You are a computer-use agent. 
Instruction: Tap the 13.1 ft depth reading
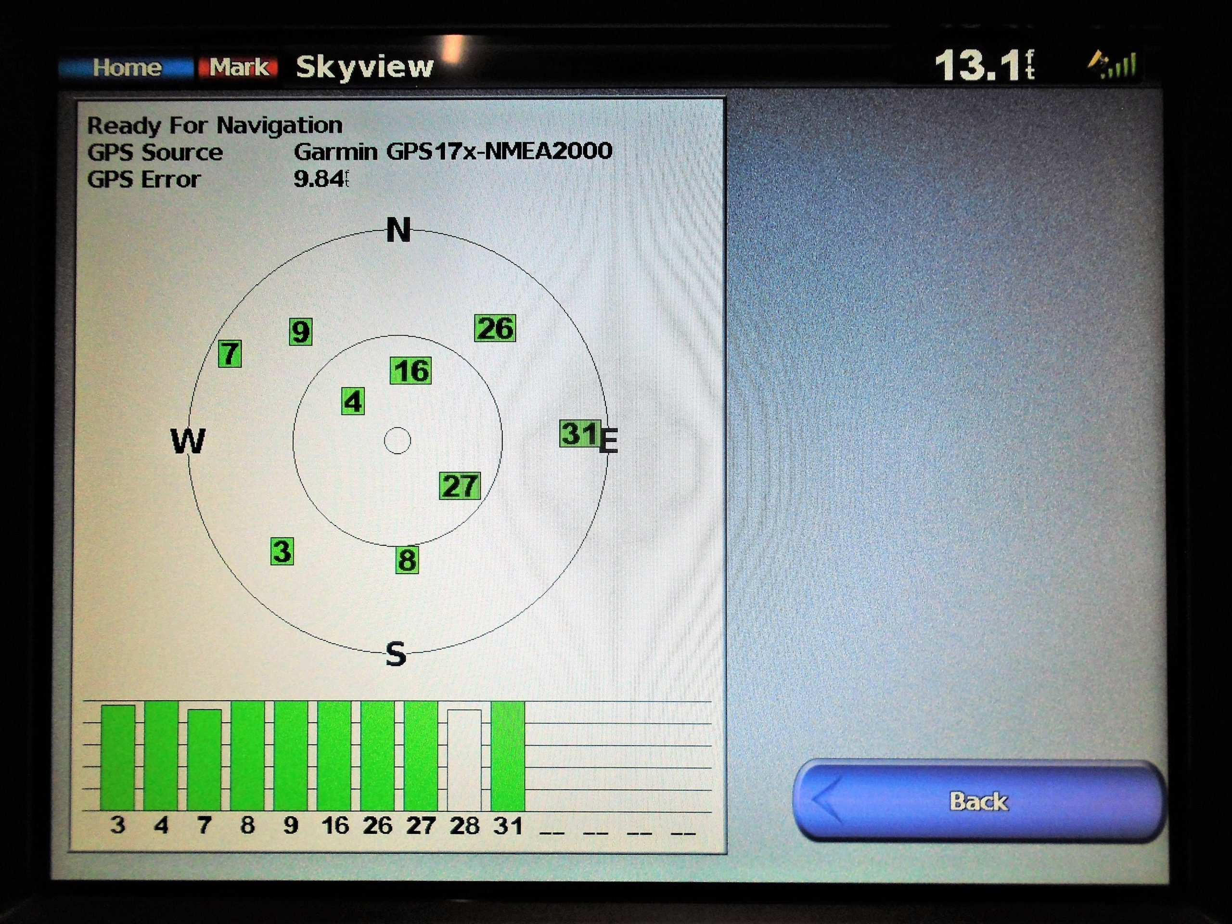[984, 66]
